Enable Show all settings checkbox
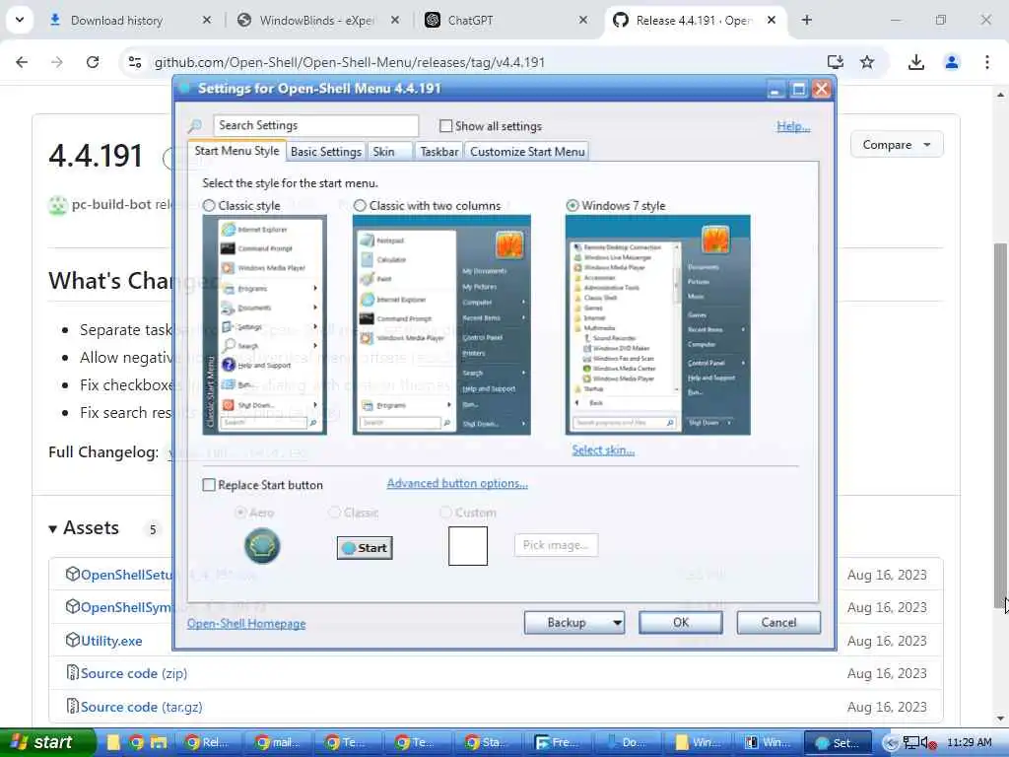 (x=445, y=126)
